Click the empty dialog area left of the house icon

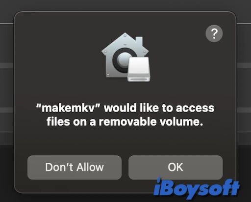(x=57, y=58)
